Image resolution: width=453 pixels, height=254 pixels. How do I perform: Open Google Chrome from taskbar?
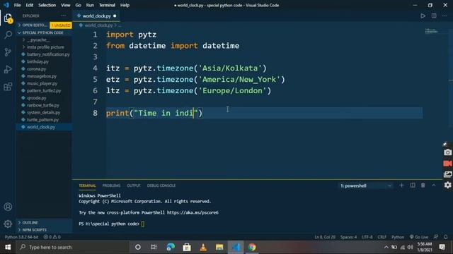pyautogui.click(x=252, y=247)
